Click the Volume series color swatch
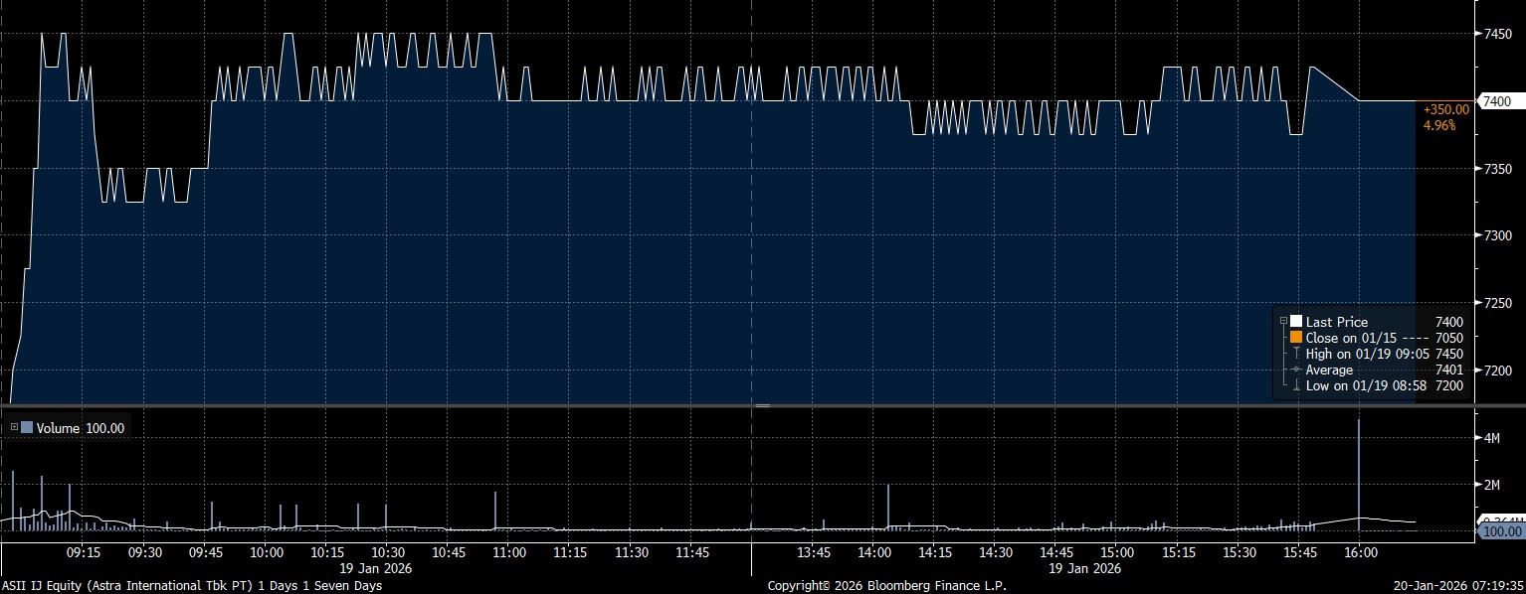The width and height of the screenshot is (1526, 594). click(27, 428)
